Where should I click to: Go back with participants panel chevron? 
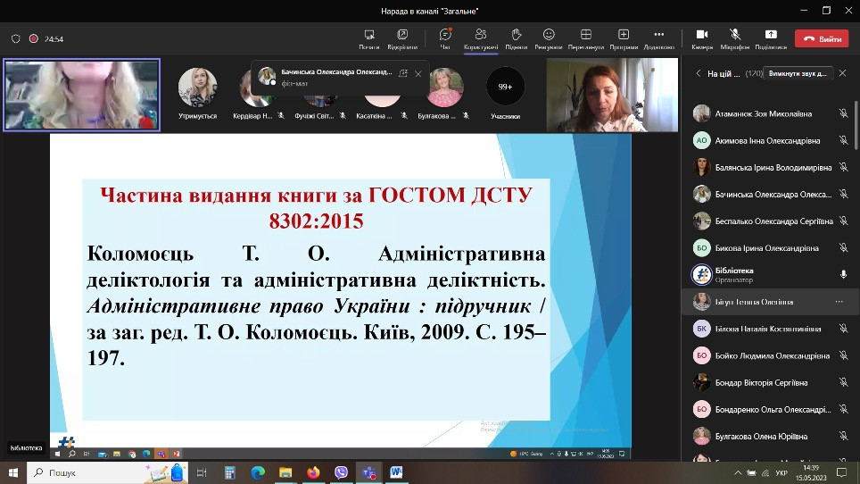pyautogui.click(x=699, y=73)
